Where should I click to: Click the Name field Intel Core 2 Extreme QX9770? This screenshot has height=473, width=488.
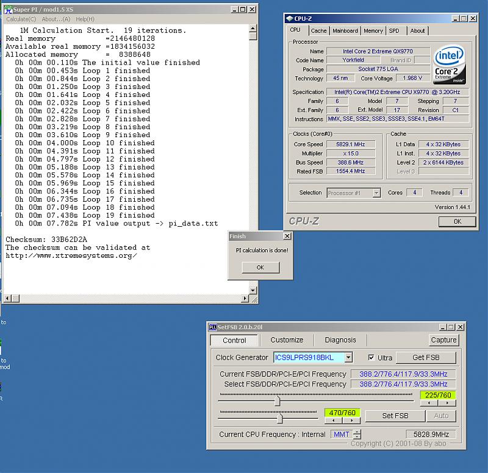tap(378, 51)
